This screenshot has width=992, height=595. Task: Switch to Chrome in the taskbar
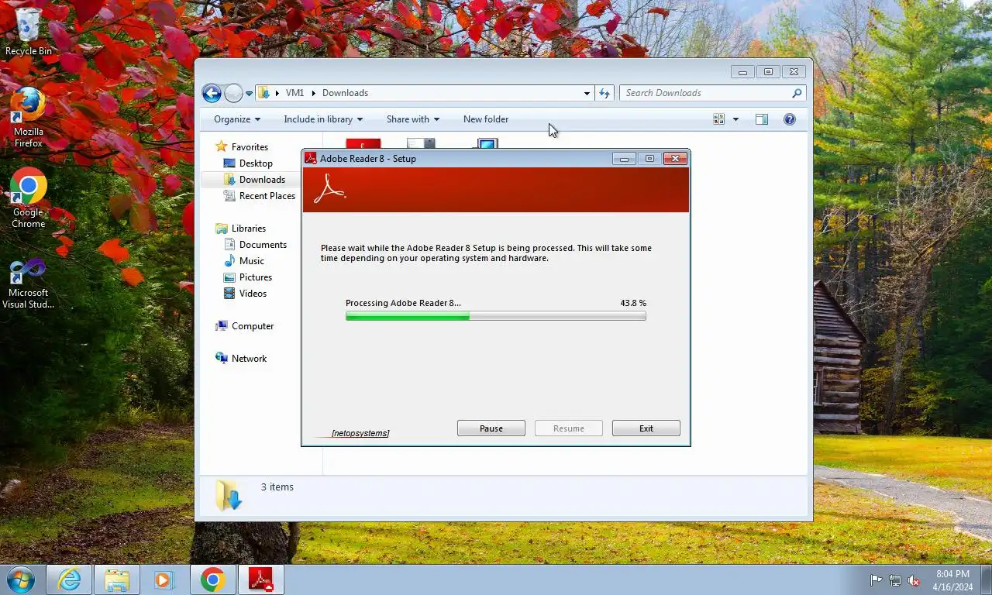pyautogui.click(x=212, y=580)
